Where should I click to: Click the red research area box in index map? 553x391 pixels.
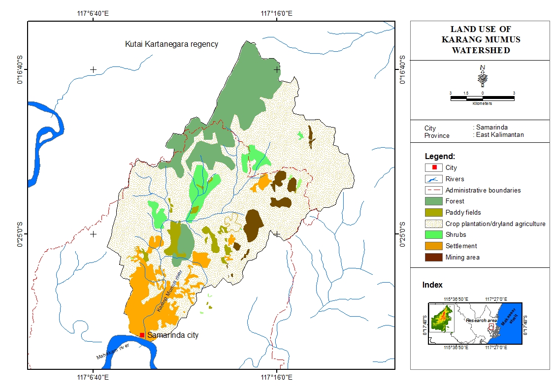(491, 327)
